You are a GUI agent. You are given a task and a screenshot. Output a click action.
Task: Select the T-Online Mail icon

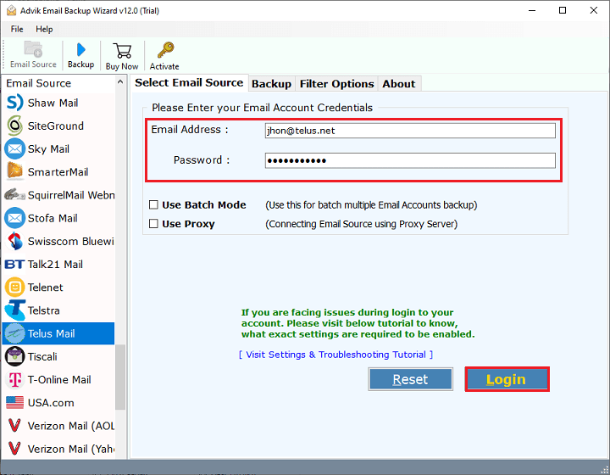coord(14,379)
